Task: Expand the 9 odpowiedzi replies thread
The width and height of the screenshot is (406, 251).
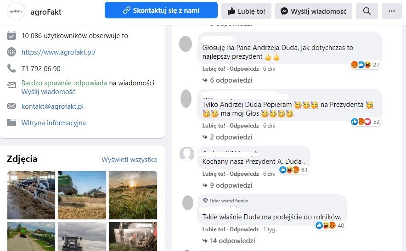Action: [x=227, y=185]
